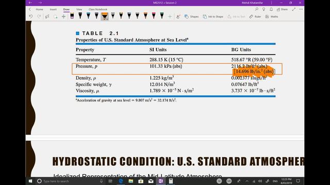
Task: Click the Hydrostatic Condition slide title
Action: tap(178, 161)
